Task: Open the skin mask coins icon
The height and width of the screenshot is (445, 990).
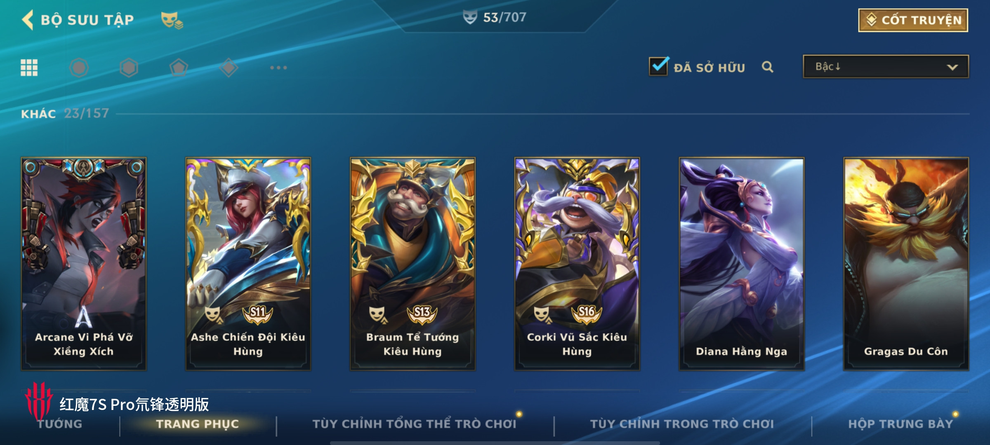Action: [172, 20]
